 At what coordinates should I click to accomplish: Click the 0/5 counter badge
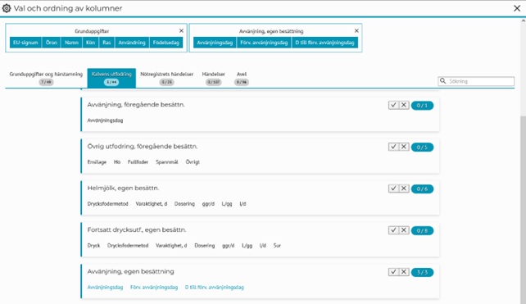[x=422, y=147]
